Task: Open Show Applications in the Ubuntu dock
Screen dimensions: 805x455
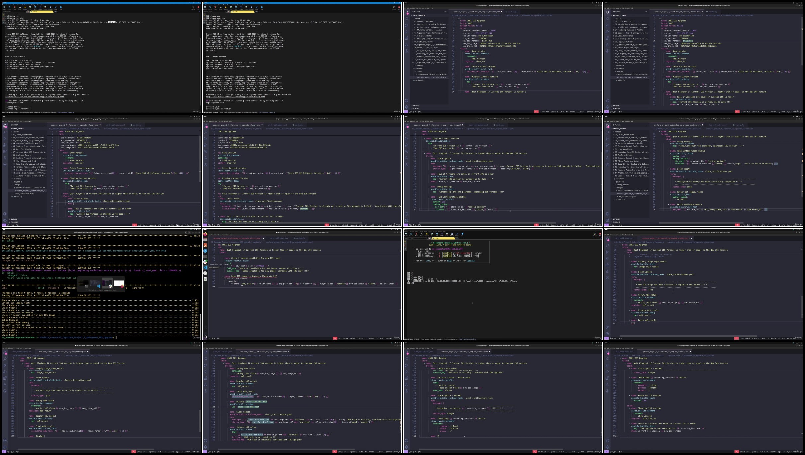Action: (205, 337)
